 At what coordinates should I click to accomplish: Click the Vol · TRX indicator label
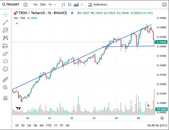tap(19, 18)
